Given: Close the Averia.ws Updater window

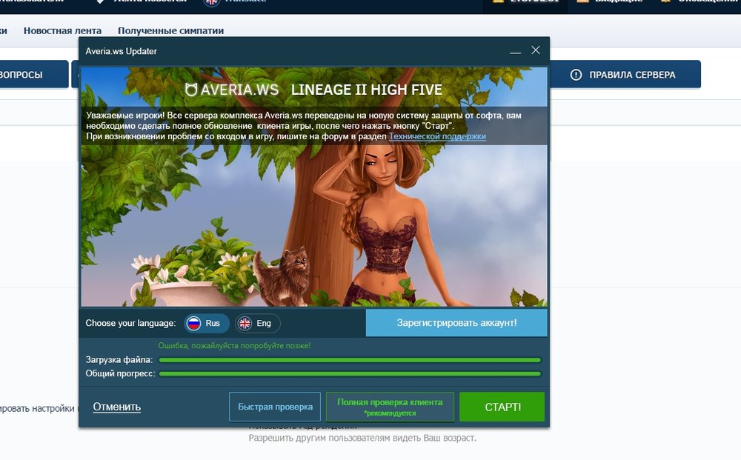Looking at the screenshot, I should (x=536, y=50).
